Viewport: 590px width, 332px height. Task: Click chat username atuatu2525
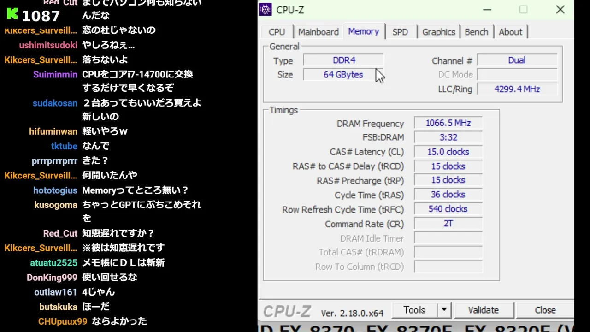(54, 262)
